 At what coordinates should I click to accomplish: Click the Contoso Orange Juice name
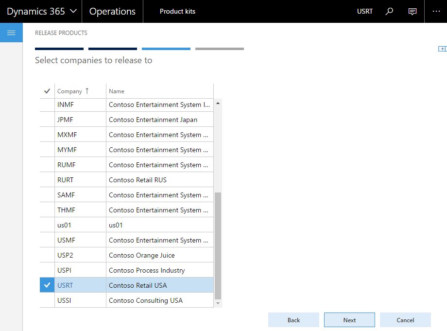142,255
